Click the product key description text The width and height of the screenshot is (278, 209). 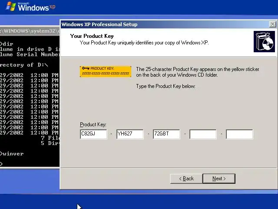[198, 72]
